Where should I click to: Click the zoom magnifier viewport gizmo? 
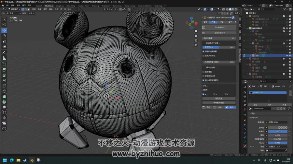click(x=196, y=31)
